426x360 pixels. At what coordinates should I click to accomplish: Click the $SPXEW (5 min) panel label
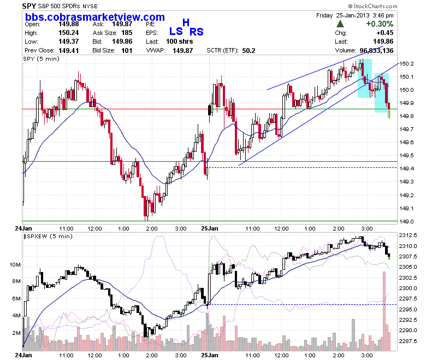pyautogui.click(x=48, y=237)
